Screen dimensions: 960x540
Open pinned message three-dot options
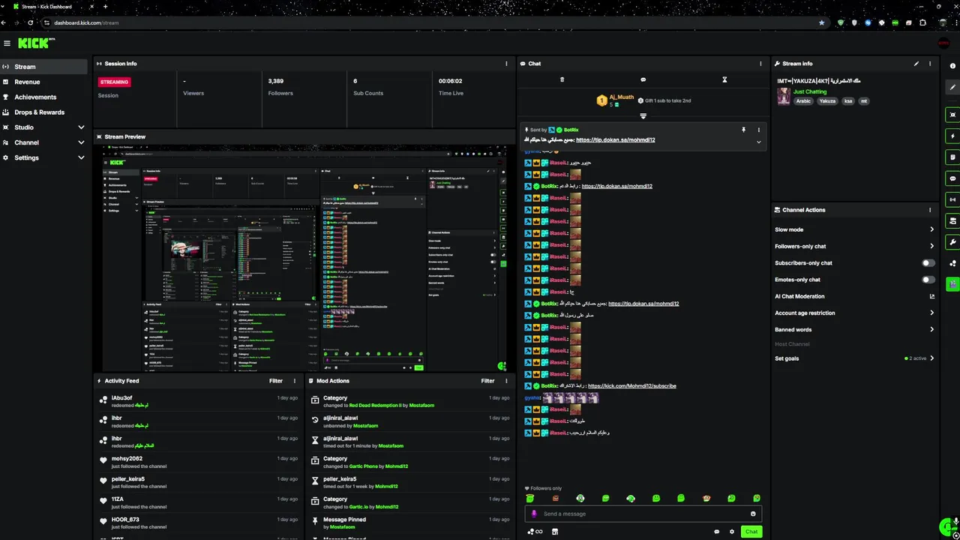click(x=758, y=130)
